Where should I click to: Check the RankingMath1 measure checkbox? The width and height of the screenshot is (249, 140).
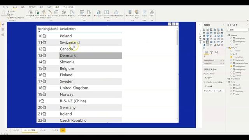231,42
